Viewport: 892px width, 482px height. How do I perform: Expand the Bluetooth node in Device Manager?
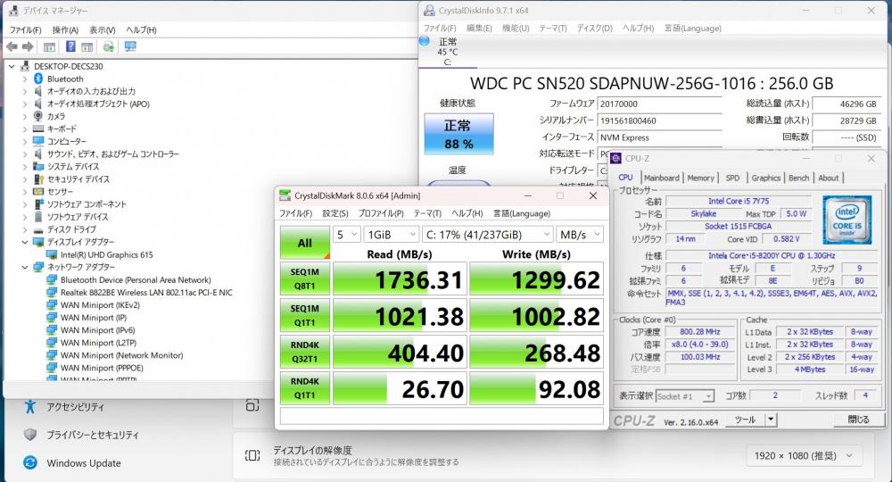tap(24, 79)
